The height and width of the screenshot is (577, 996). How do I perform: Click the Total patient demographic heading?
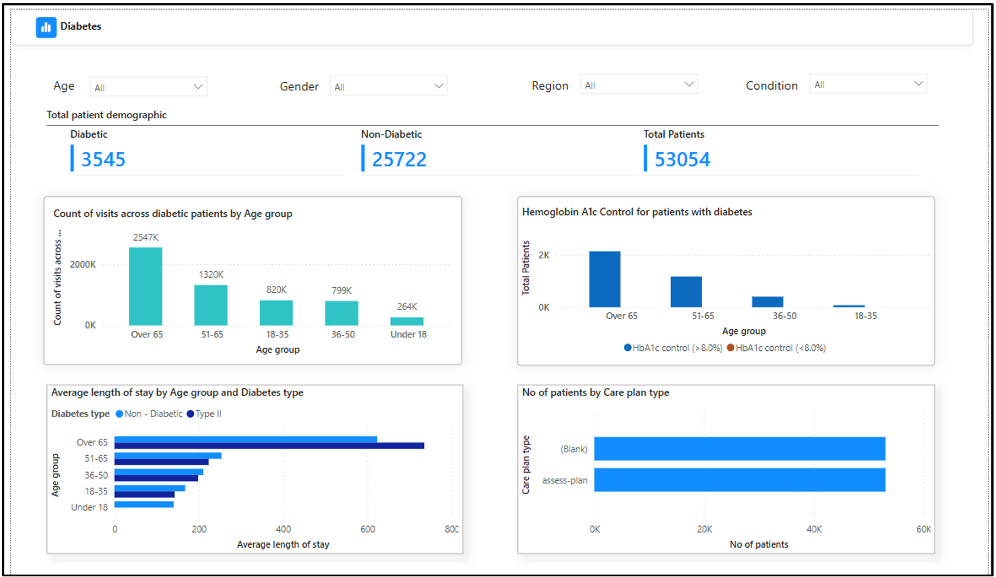(x=107, y=115)
